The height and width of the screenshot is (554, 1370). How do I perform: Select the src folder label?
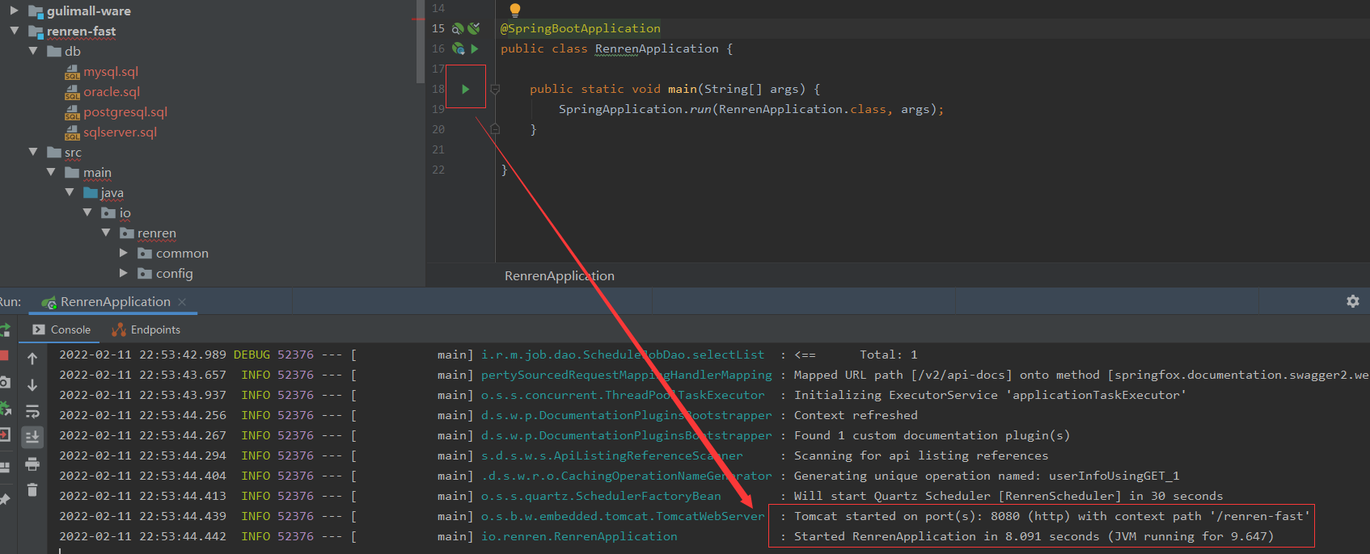(x=73, y=153)
